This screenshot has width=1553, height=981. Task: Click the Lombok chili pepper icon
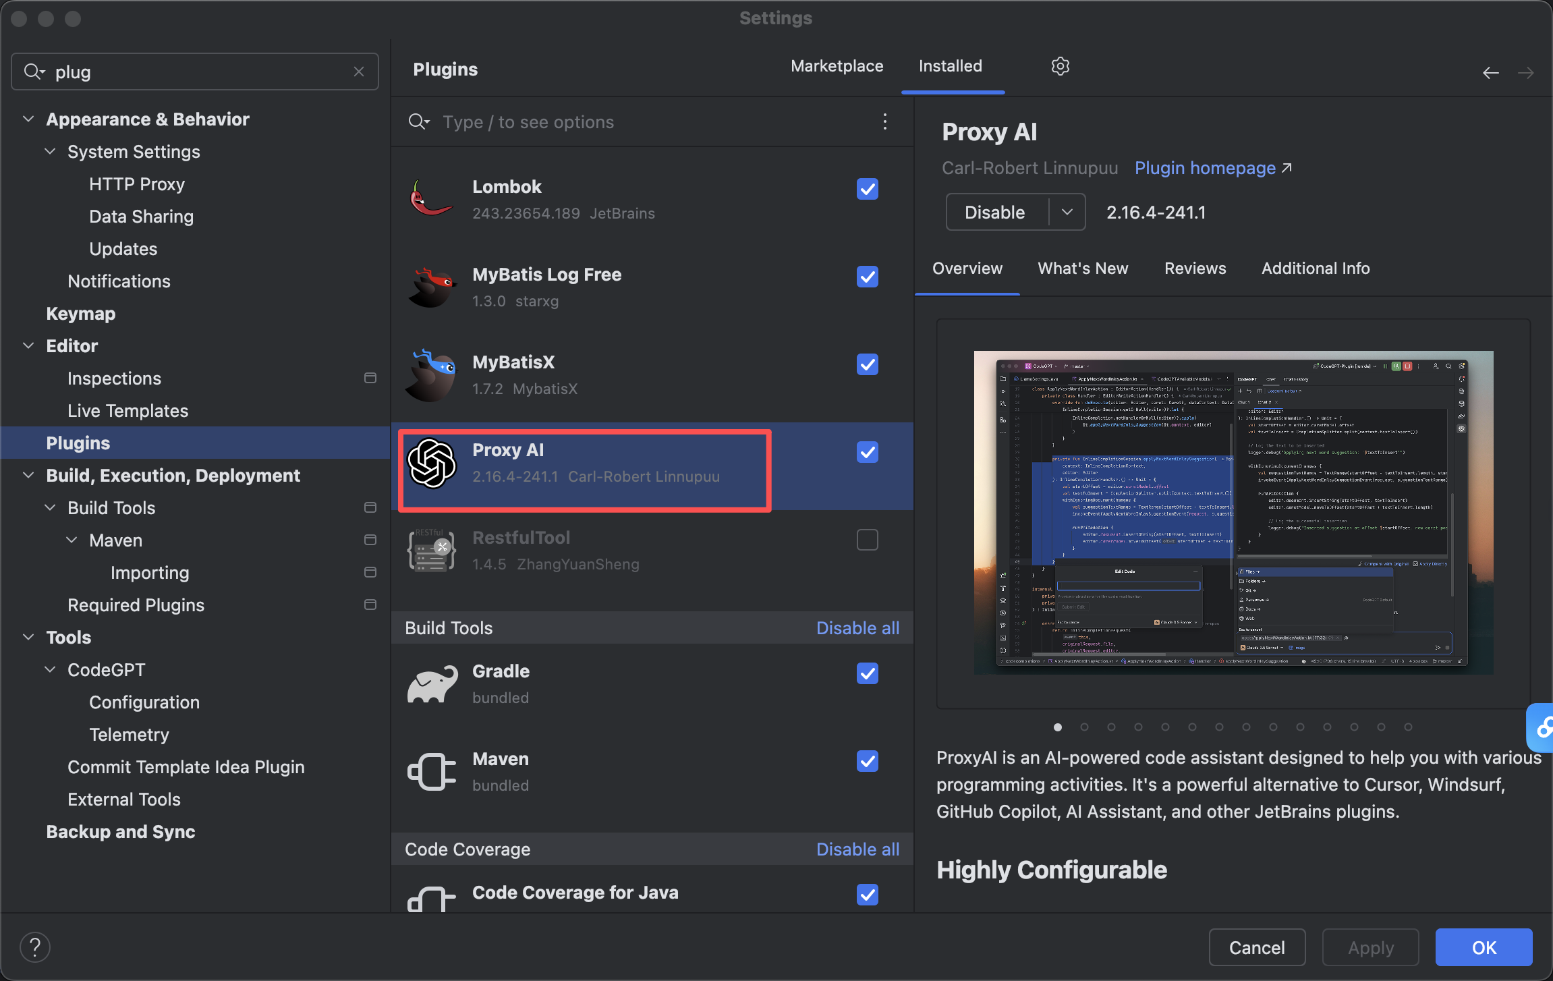[x=430, y=198]
